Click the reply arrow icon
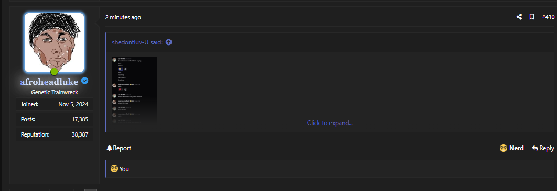This screenshot has width=557, height=191. point(534,148)
